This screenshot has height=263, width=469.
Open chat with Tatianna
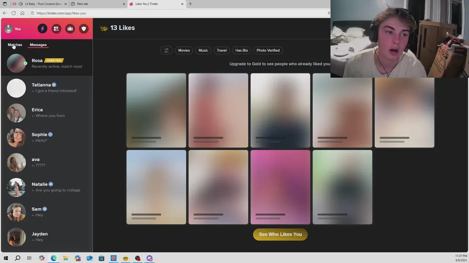(47, 88)
